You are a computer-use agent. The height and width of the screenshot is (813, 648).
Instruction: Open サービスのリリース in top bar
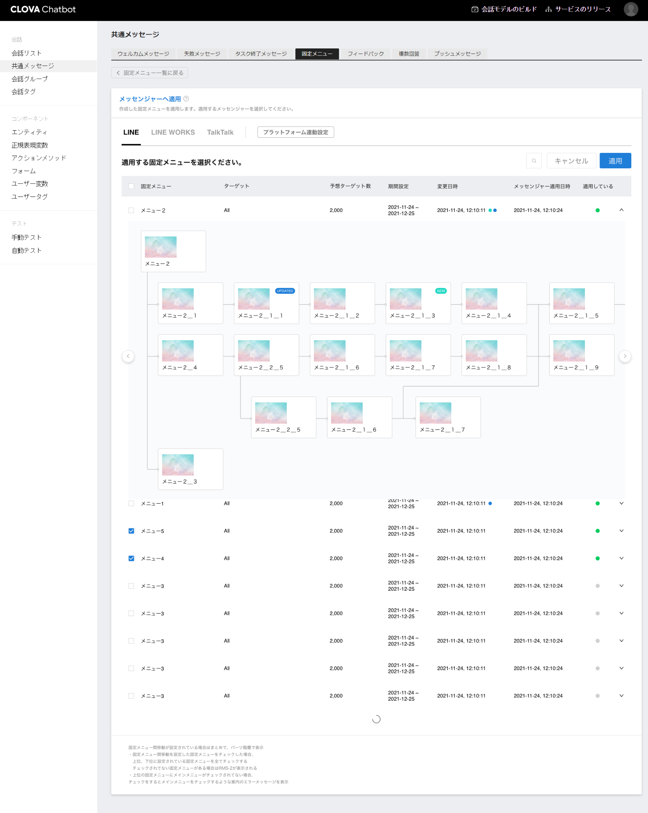[578, 10]
